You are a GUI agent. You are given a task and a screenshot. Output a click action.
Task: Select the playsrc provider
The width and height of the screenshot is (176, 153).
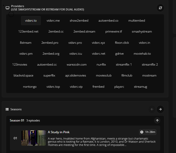tap(119, 87)
